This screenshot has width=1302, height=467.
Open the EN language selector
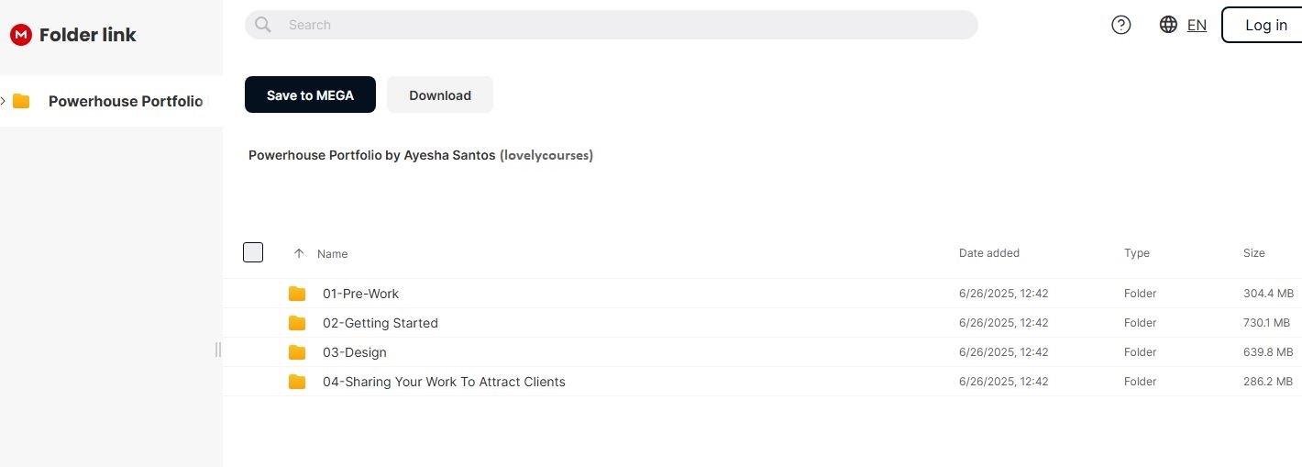tap(1197, 25)
